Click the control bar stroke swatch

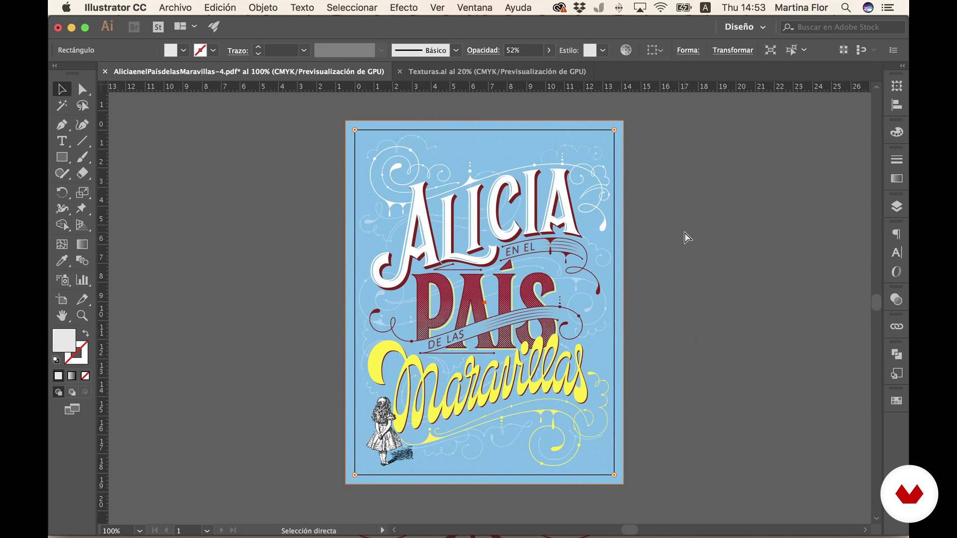200,50
